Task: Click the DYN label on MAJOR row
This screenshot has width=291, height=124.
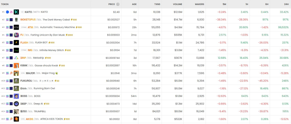Action: point(23,73)
